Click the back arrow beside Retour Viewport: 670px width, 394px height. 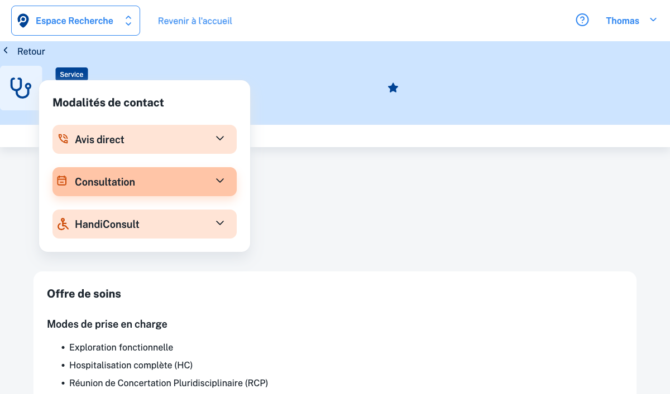pyautogui.click(x=6, y=51)
